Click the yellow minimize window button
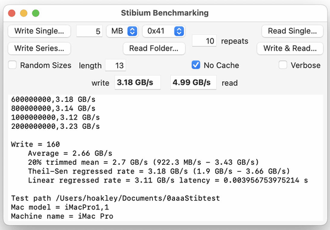 click(24, 13)
